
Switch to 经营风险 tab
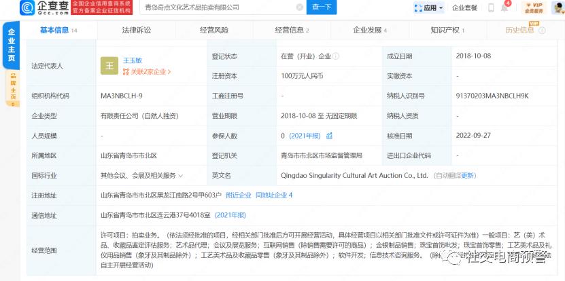[214, 31]
